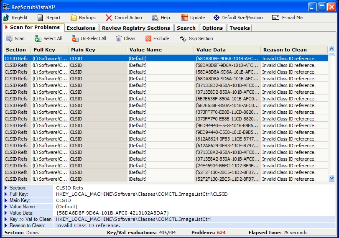Switch to the Search tab

tap(186, 28)
